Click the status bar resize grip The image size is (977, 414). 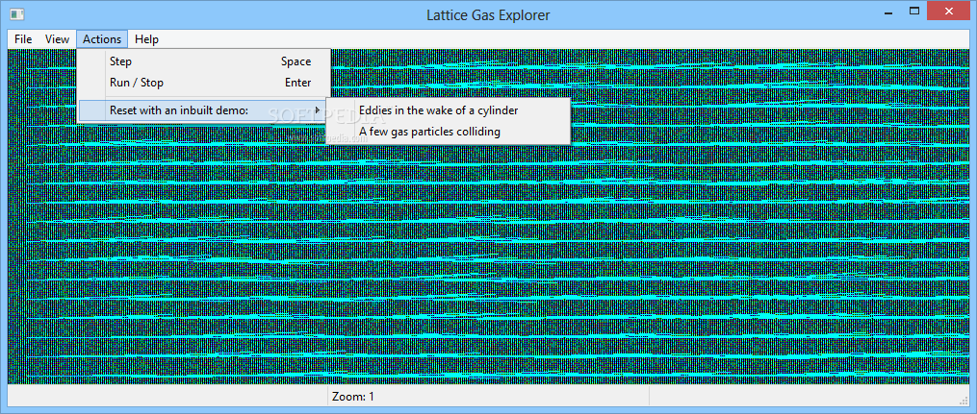[x=964, y=401]
